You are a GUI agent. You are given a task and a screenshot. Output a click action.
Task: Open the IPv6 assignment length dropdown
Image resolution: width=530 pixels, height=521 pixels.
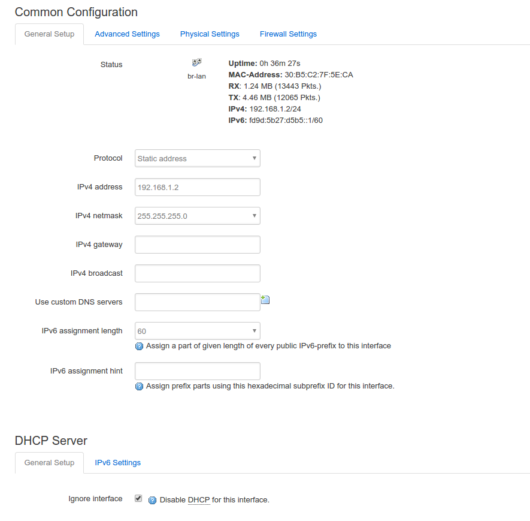click(198, 331)
